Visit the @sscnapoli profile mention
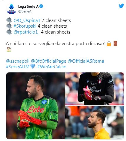 coord(18,61)
